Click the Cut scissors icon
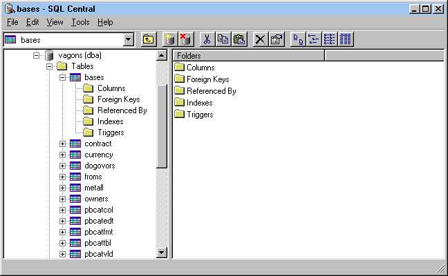This screenshot has height=276, width=448. (207, 39)
